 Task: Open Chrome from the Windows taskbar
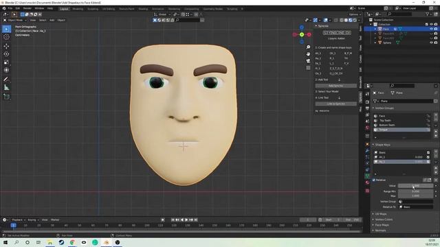(x=72, y=242)
